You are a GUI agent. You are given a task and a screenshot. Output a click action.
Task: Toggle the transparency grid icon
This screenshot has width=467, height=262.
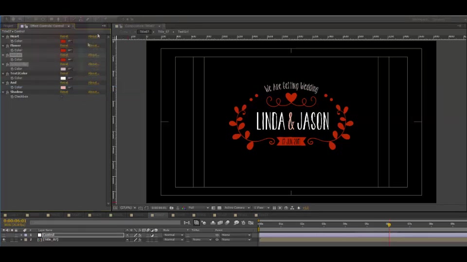[219, 208]
